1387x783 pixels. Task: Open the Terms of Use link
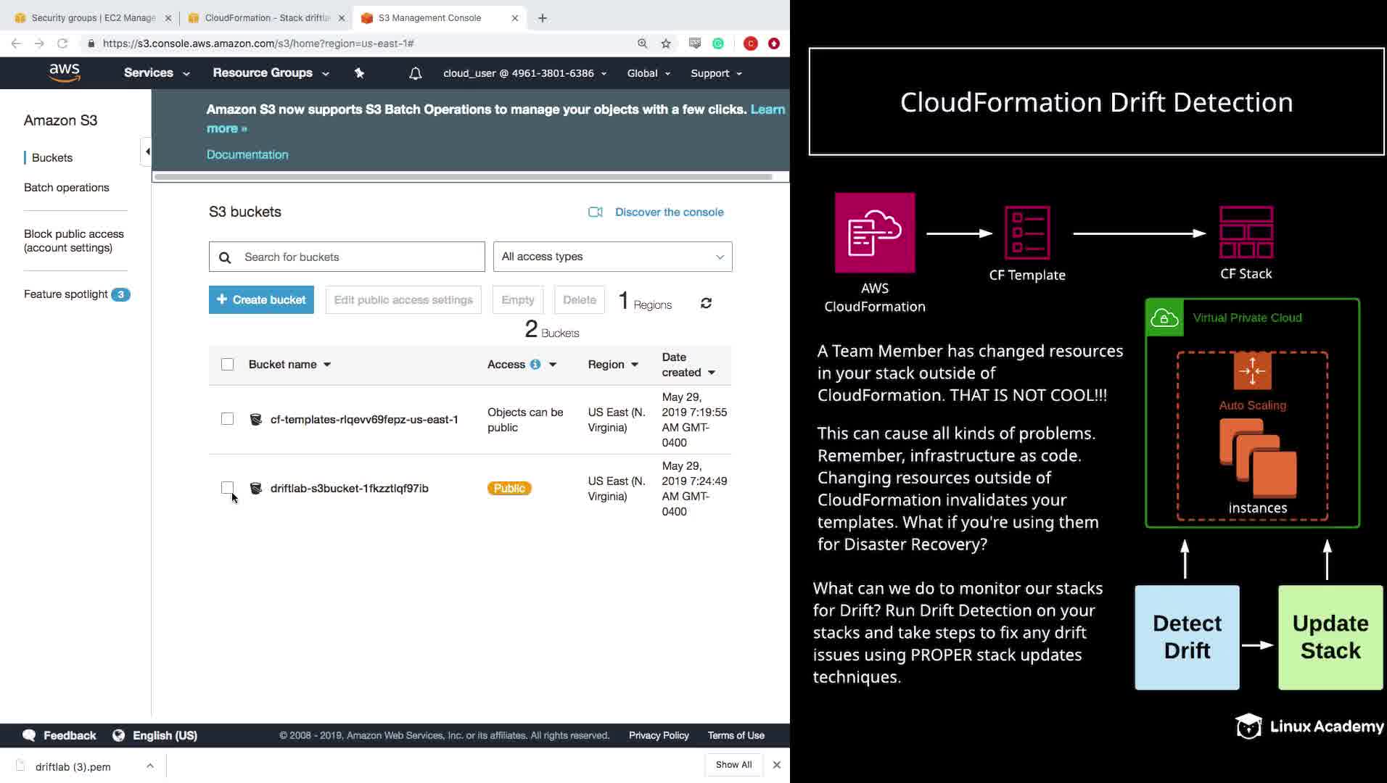click(736, 735)
